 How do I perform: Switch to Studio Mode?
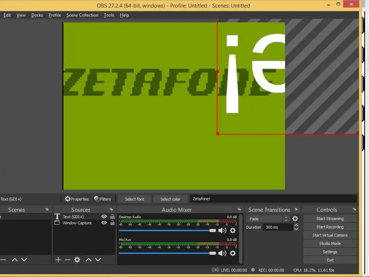(x=330, y=243)
